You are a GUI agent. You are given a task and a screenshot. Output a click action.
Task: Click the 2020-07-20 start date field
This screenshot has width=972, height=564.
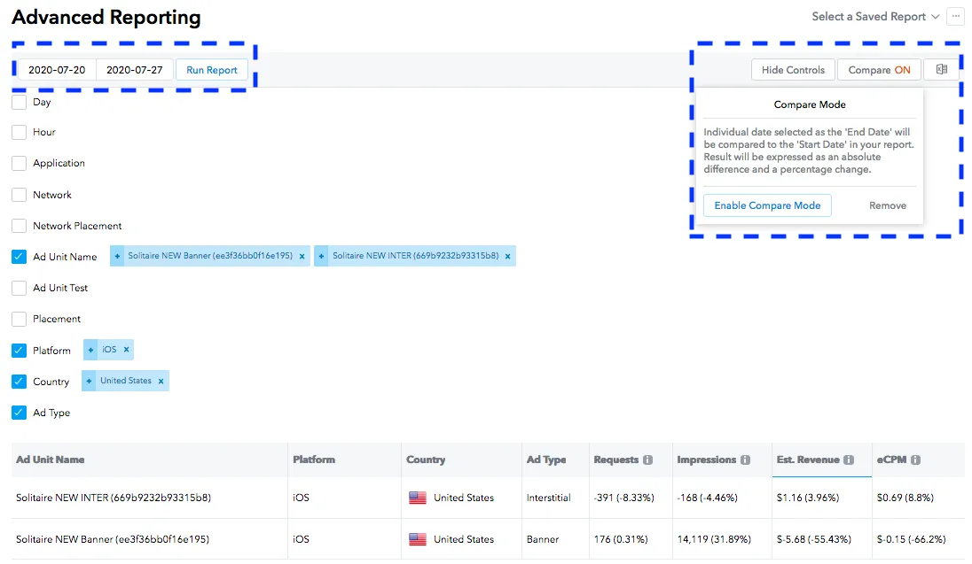(55, 69)
